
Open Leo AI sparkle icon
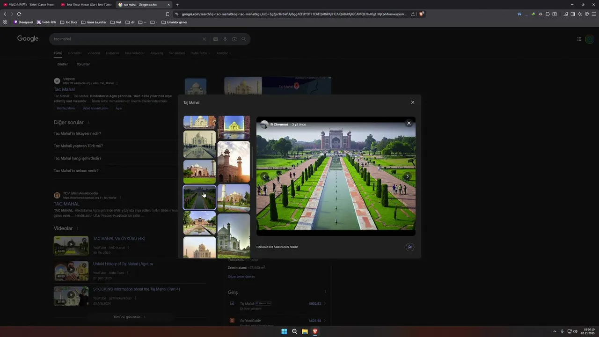coord(580,14)
